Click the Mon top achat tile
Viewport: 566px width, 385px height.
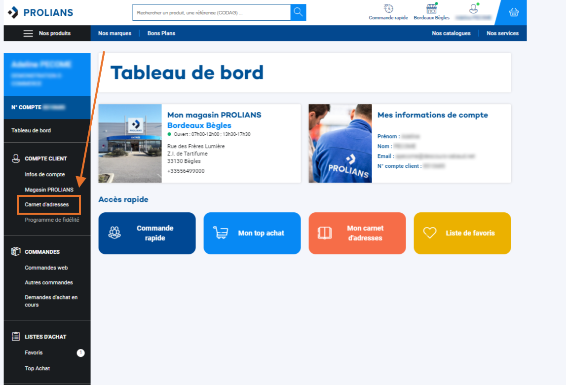[252, 233]
